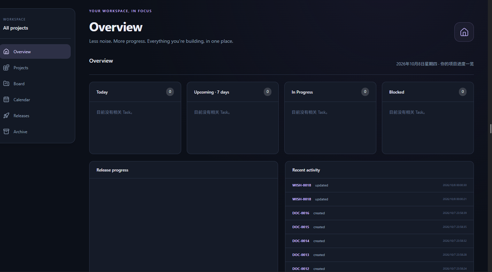The image size is (492, 272).
Task: Open the Overview menu item
Action: pyautogui.click(x=35, y=51)
